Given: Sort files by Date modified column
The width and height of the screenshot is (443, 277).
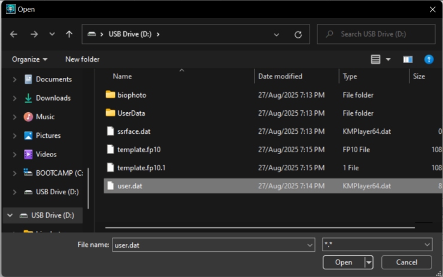Looking at the screenshot, I should point(280,76).
